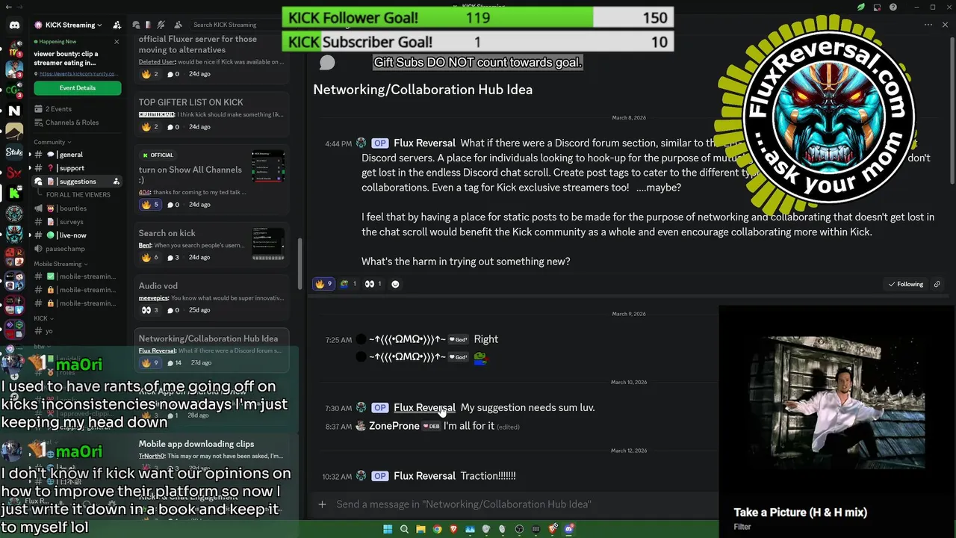Collapse the Mobile Streaming category
The height and width of the screenshot is (538, 956).
(x=60, y=264)
